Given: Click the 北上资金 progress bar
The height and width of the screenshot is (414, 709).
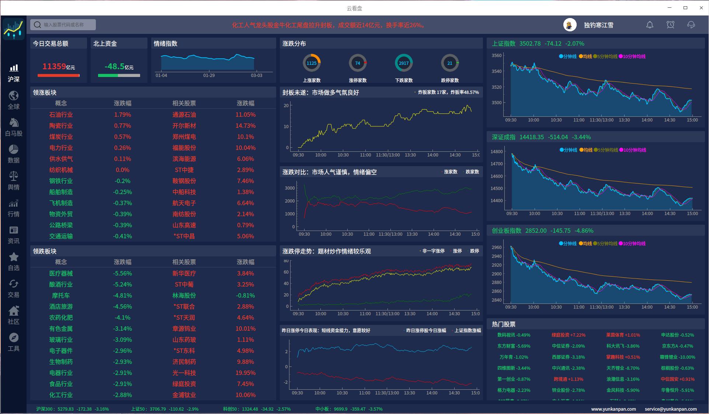Looking at the screenshot, I should pos(119,75).
